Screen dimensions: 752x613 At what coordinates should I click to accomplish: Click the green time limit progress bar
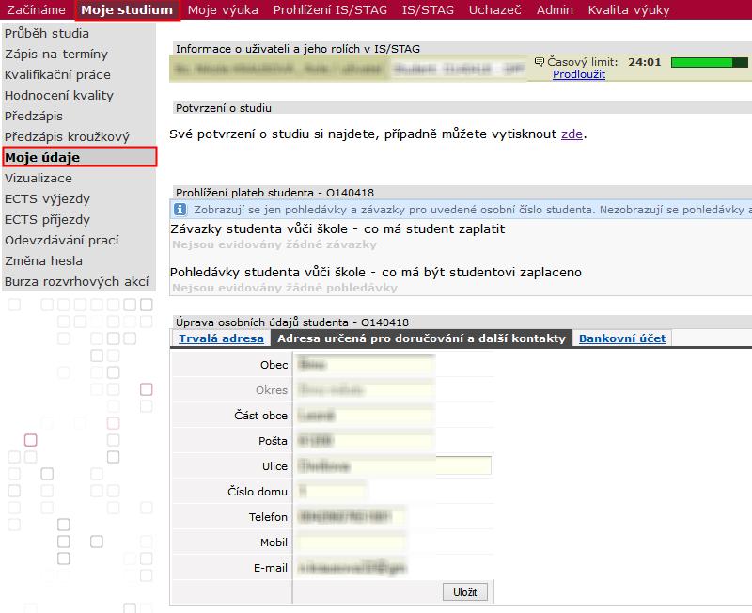(x=710, y=62)
